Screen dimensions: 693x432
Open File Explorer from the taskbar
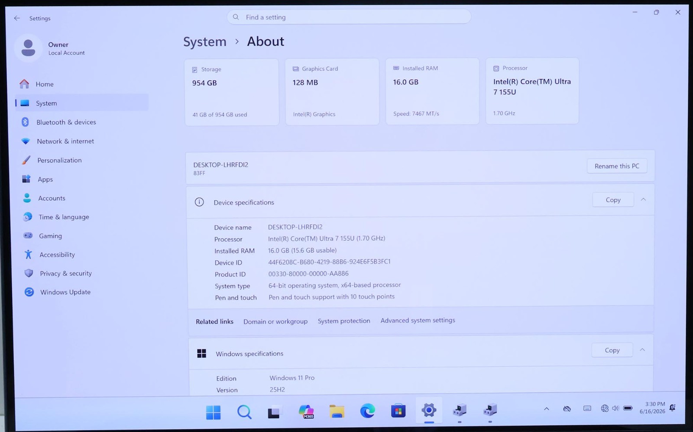pyautogui.click(x=337, y=411)
